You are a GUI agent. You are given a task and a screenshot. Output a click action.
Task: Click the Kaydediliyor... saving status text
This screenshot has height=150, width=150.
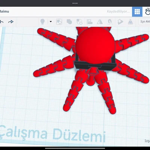click(118, 12)
